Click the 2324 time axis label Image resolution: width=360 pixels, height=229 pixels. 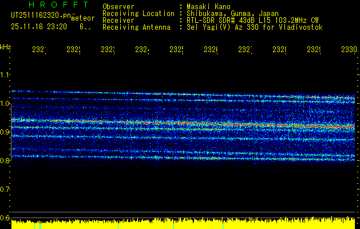(142, 50)
